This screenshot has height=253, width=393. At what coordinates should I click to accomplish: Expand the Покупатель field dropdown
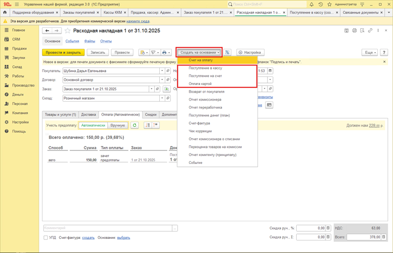coord(162,71)
